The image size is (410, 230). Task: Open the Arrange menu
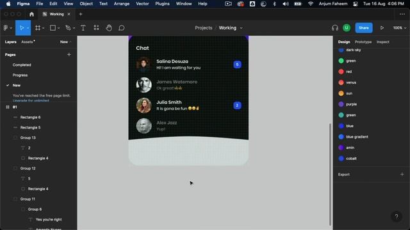(122, 4)
